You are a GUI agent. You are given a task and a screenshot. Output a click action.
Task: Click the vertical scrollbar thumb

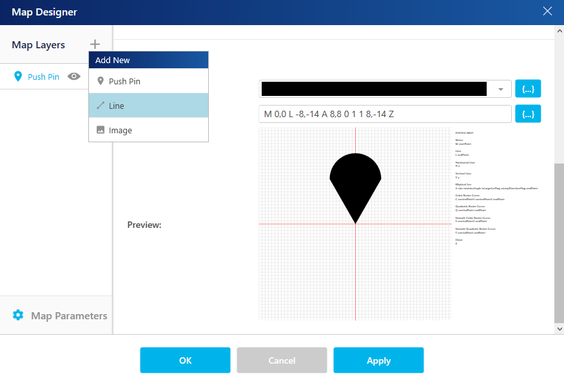point(559,243)
